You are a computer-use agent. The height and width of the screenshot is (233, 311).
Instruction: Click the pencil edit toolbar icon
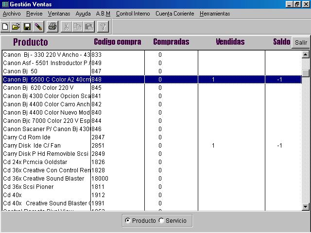(x=38, y=27)
